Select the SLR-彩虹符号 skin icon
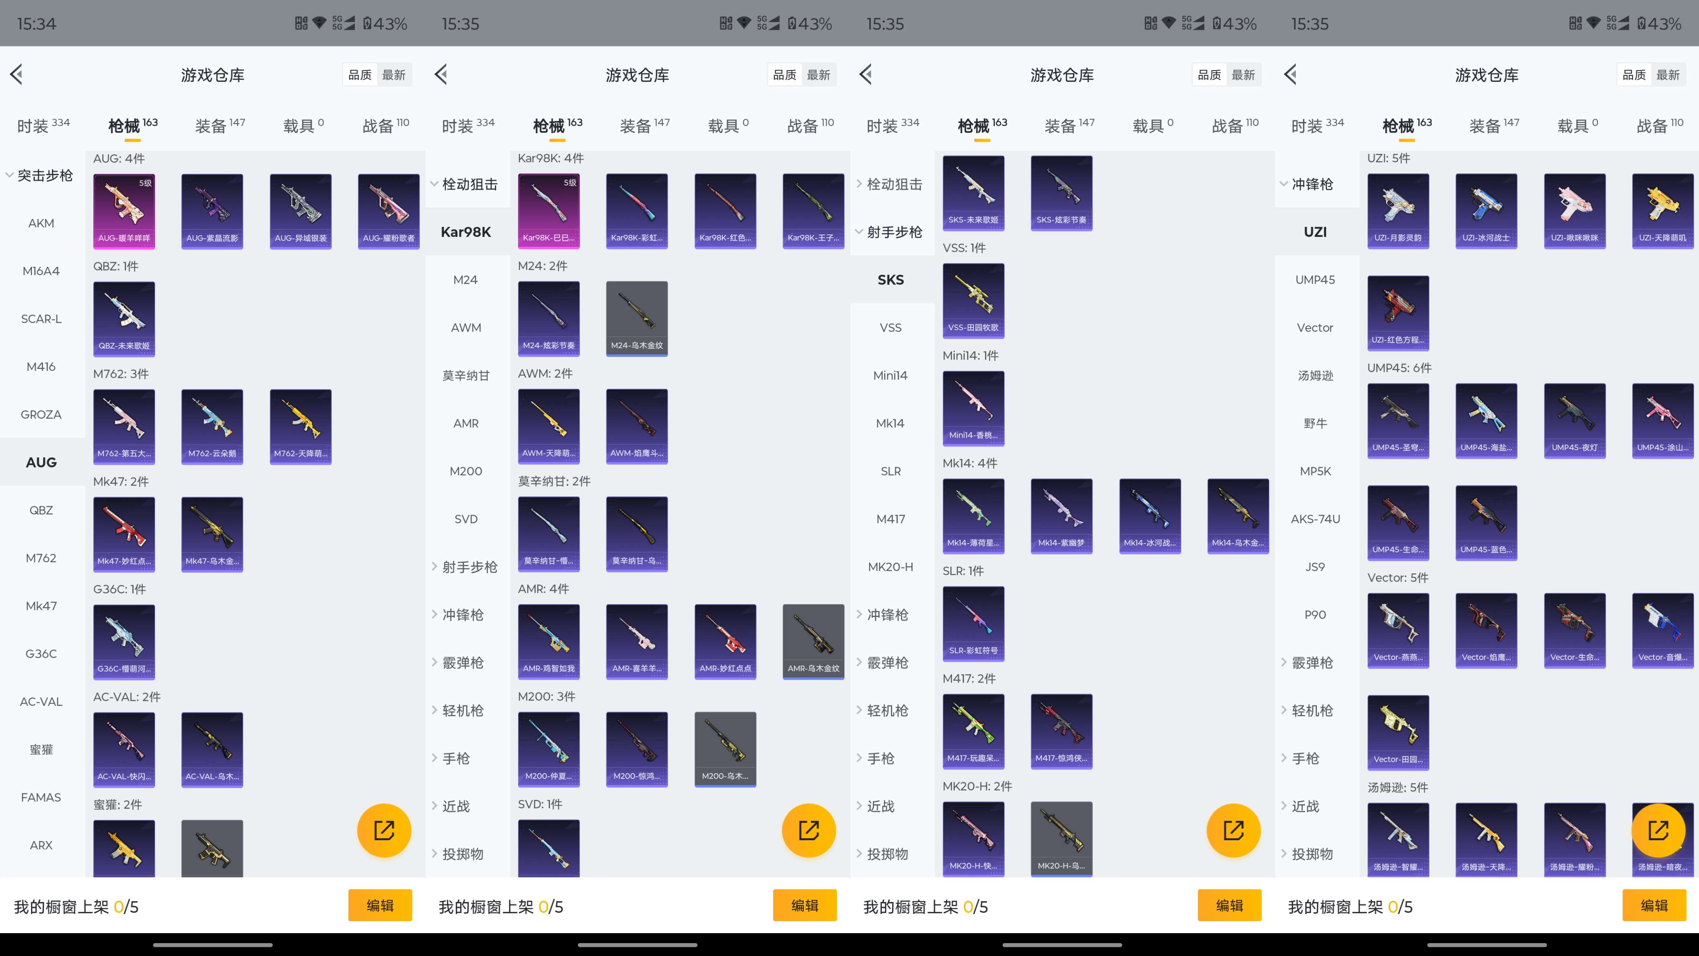Image resolution: width=1699 pixels, height=956 pixels. tap(973, 623)
